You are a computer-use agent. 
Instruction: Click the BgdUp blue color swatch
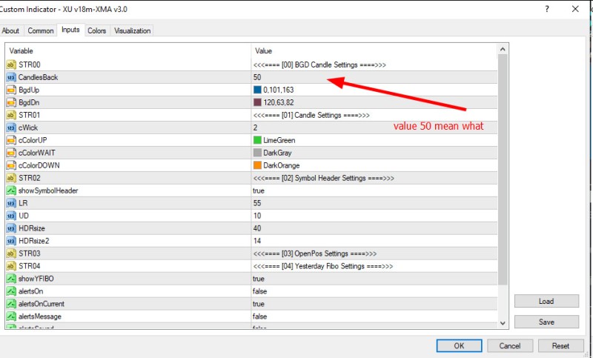click(x=257, y=90)
